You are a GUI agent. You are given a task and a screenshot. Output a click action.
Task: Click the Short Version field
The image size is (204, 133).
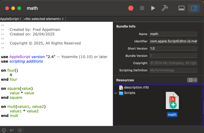coord(173,49)
